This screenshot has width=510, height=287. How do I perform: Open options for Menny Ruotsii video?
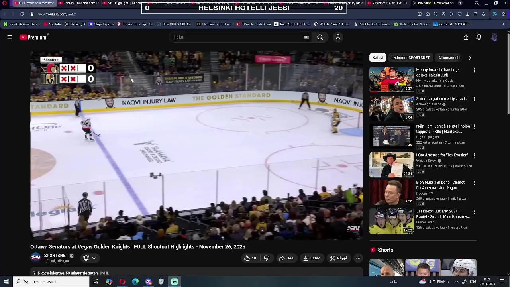click(x=474, y=70)
